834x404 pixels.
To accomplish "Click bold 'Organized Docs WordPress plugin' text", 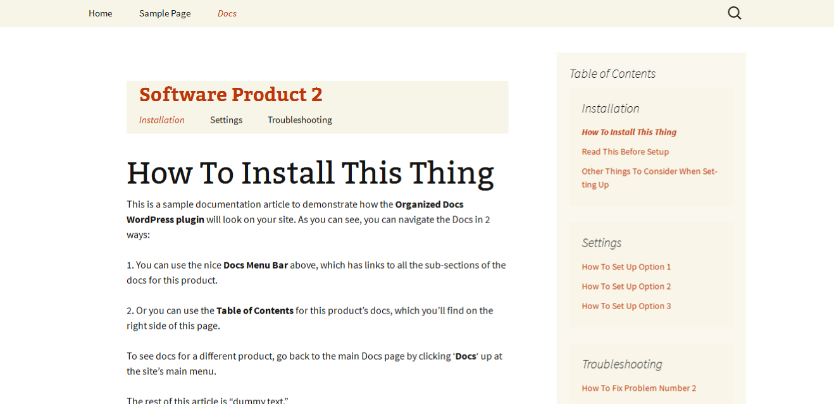I will tap(295, 212).
